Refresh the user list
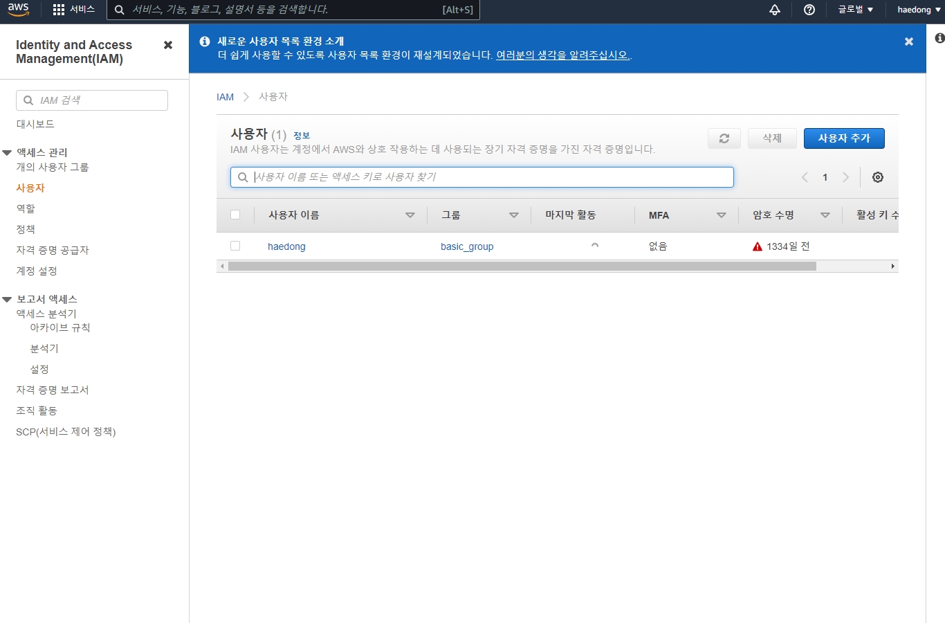This screenshot has width=945, height=623. point(724,138)
